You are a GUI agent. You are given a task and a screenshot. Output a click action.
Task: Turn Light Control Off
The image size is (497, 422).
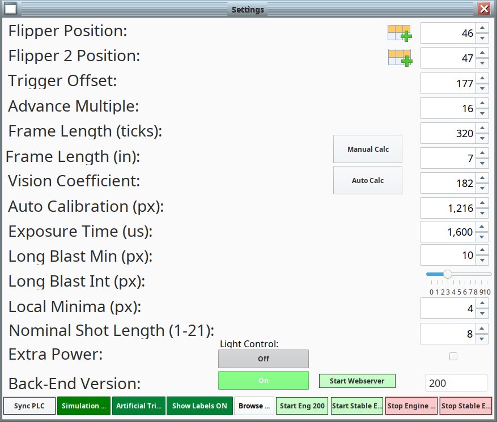pos(264,359)
